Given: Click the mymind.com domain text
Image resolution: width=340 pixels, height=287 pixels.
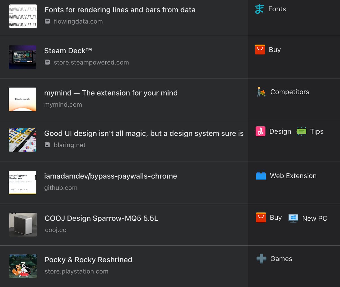Looking at the screenshot, I should click(x=63, y=105).
